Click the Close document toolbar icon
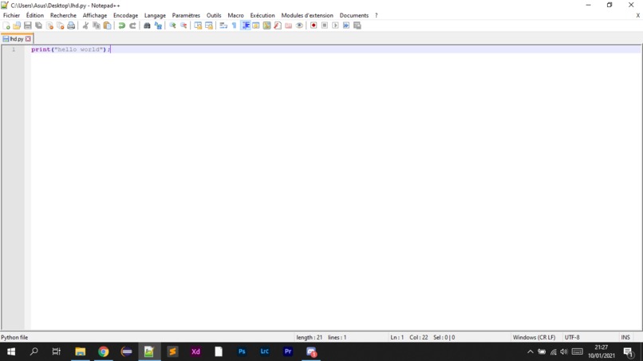Viewport: 643px width, 361px height. pos(49,26)
